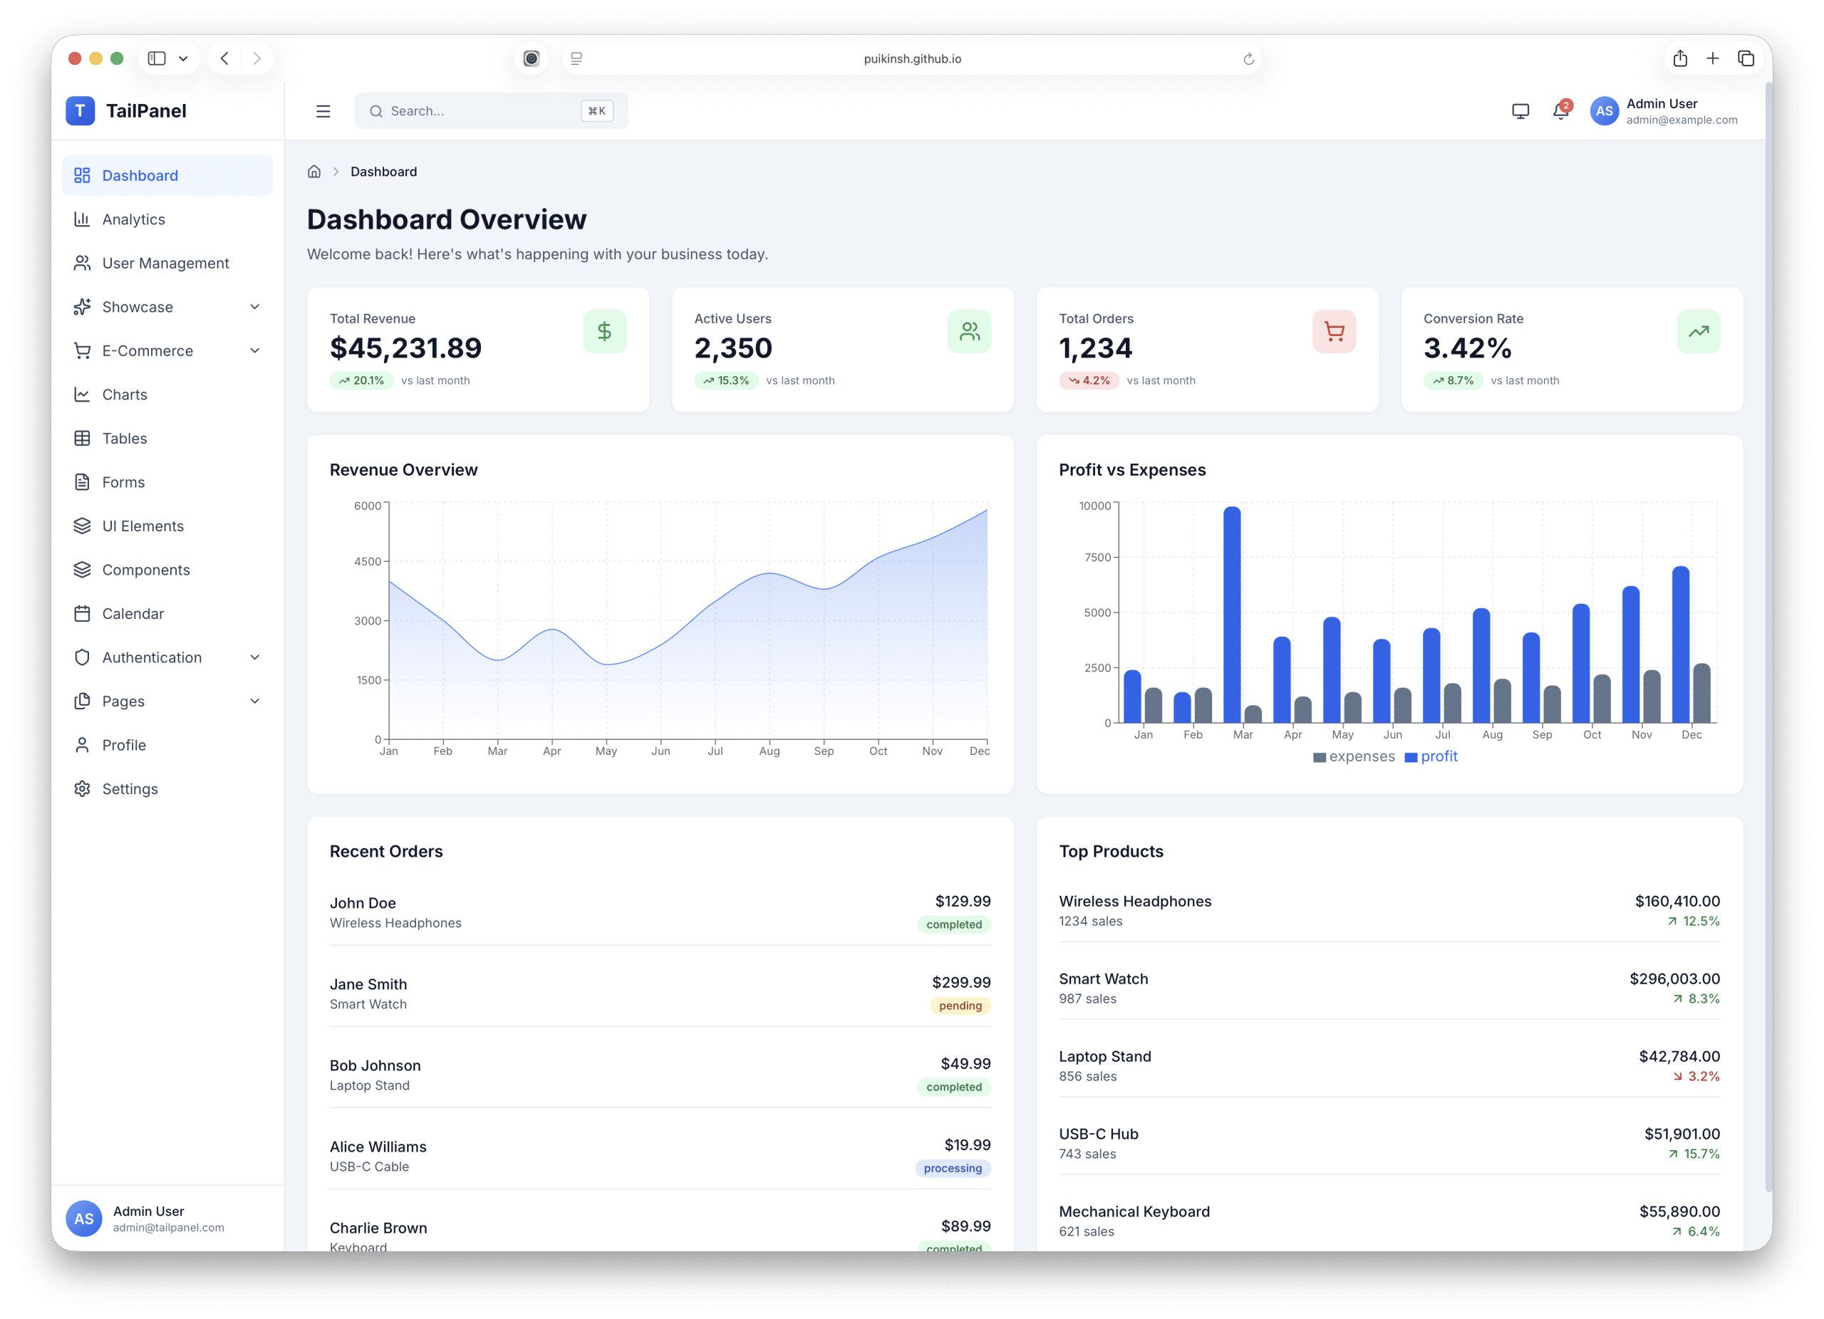Screen dimensions: 1824x1319
Task: Click the home icon in breadcrumb
Action: (x=314, y=171)
